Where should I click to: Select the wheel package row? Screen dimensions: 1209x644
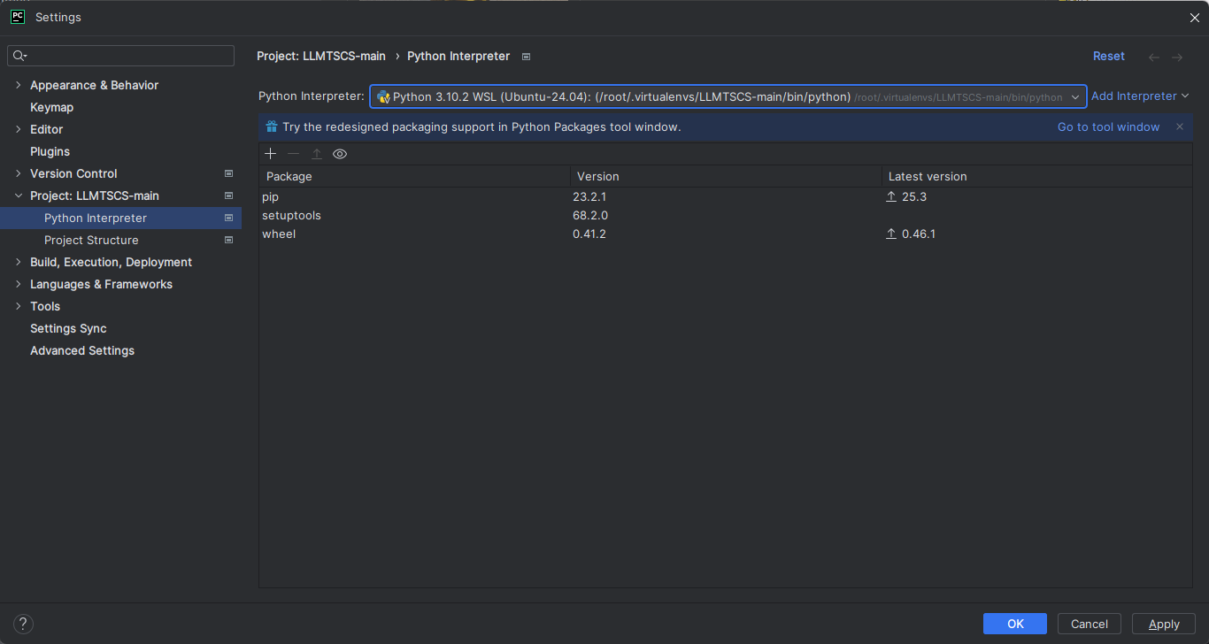tap(279, 234)
